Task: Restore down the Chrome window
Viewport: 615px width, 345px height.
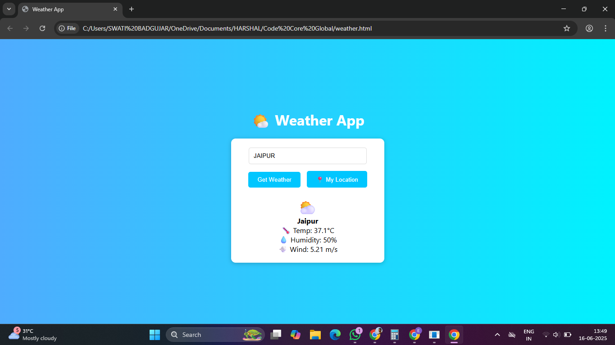Action: [x=584, y=9]
